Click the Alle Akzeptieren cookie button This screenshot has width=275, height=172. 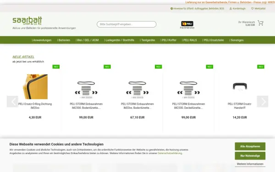tap(250, 146)
